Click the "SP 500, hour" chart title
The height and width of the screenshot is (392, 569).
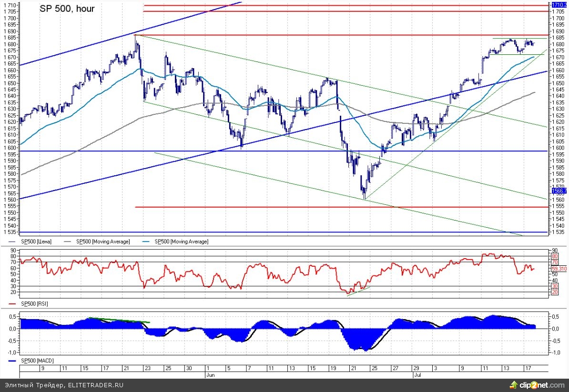coord(67,9)
